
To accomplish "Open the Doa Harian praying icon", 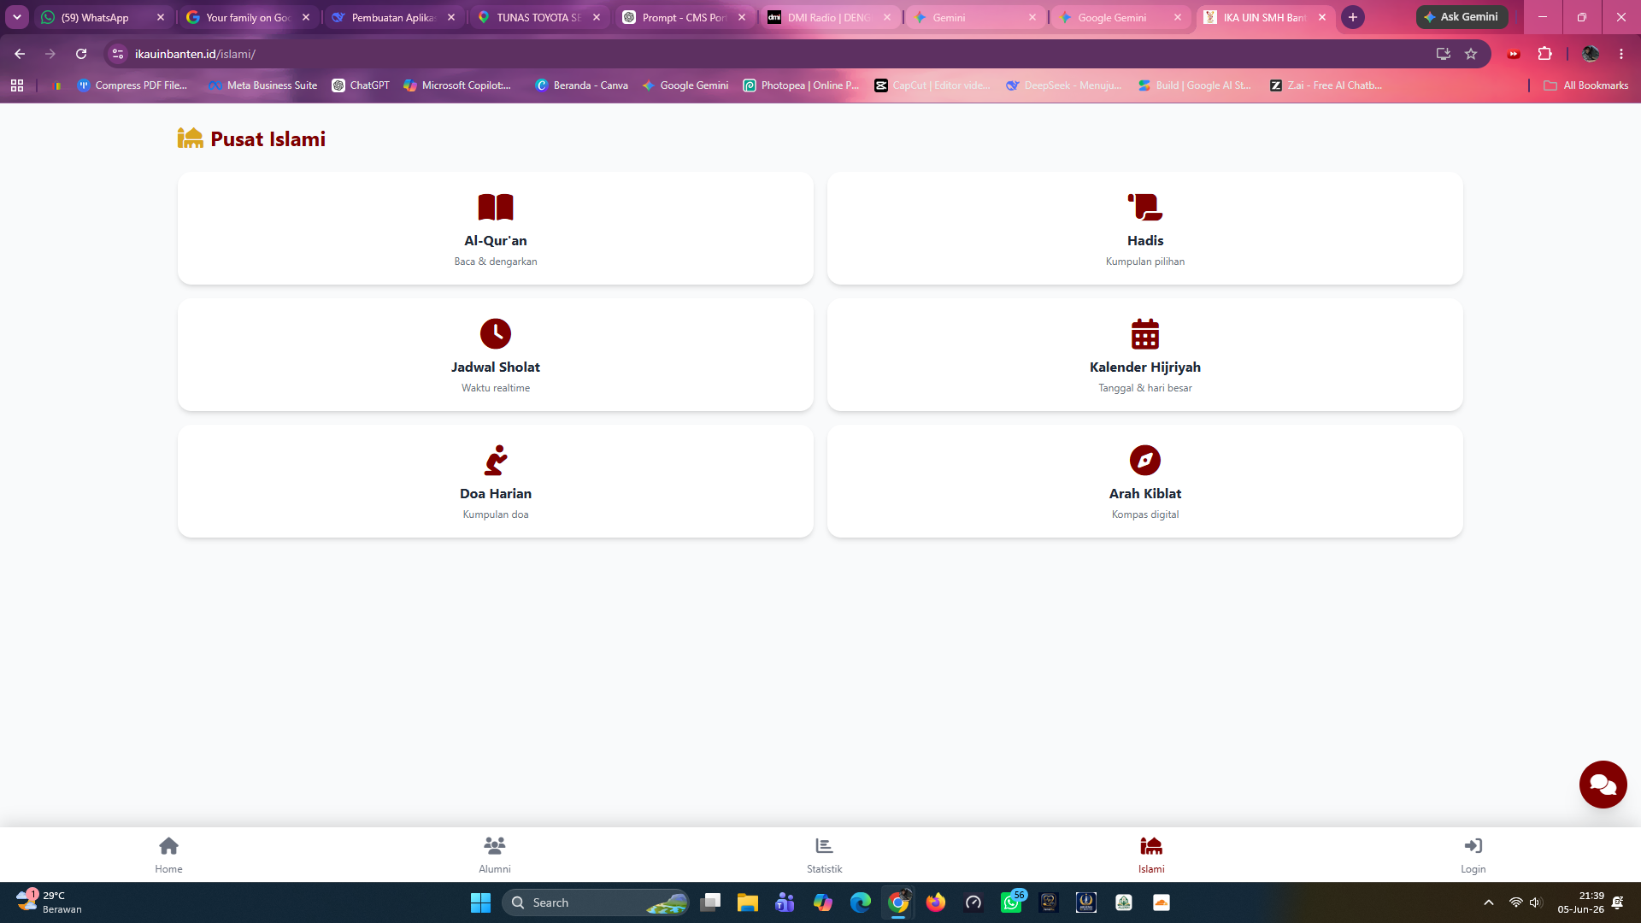I will click(496, 461).
